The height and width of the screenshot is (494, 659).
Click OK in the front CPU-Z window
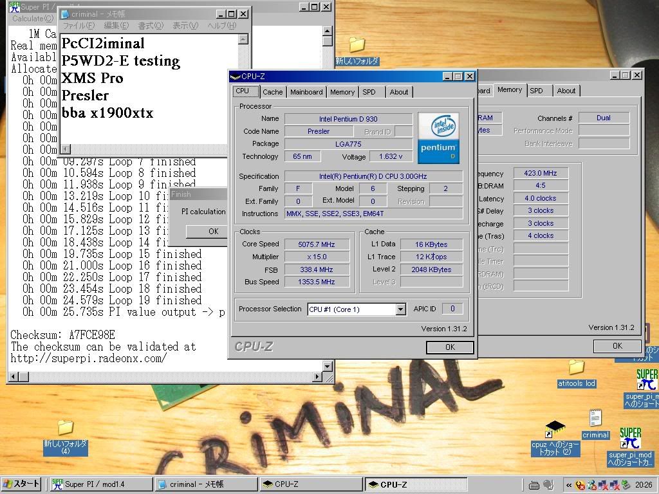click(450, 347)
